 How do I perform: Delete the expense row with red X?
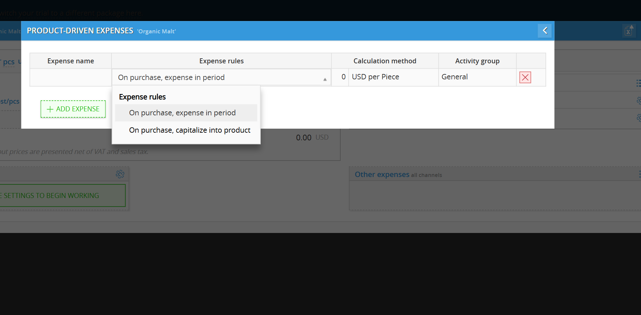(525, 77)
